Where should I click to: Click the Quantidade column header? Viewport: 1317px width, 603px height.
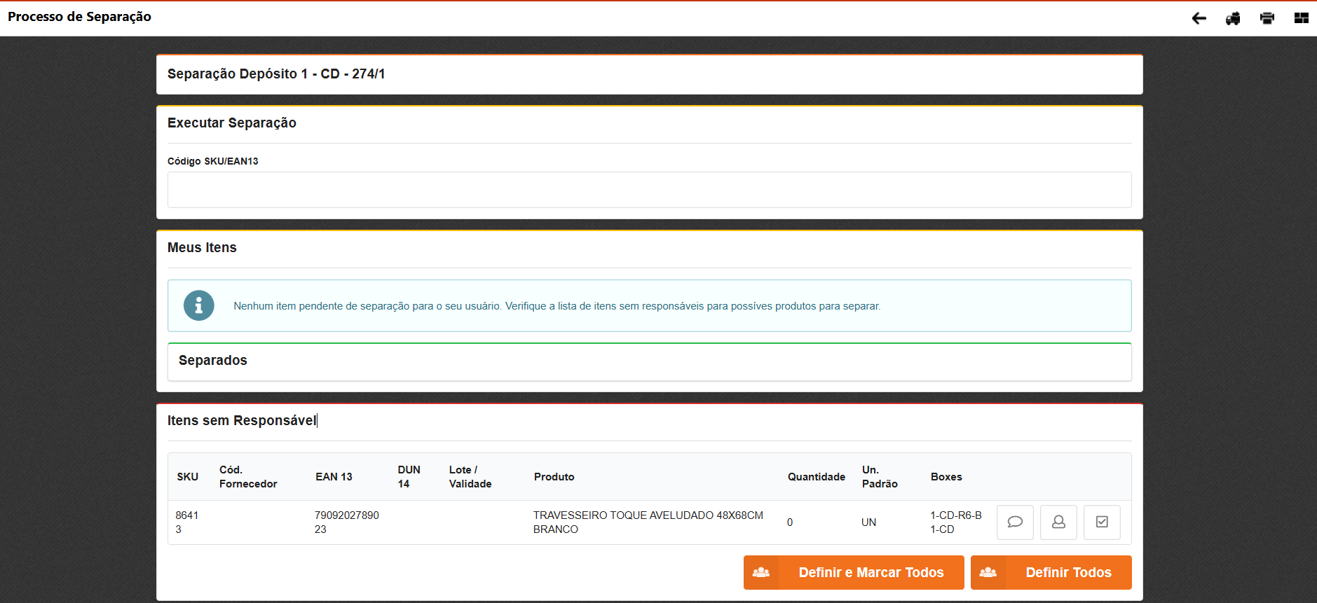click(x=816, y=477)
